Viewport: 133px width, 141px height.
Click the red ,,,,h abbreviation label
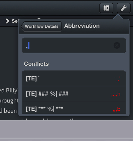tap(116, 94)
